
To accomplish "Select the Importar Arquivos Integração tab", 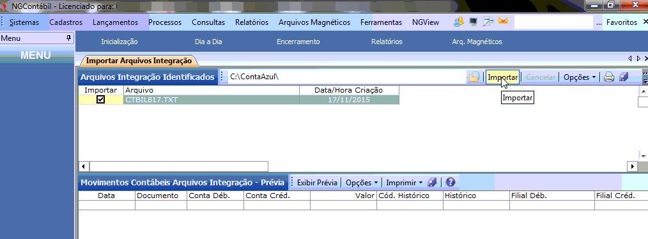I will coord(139,61).
